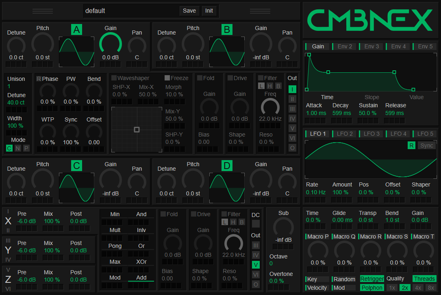Switch to the Gain envelope tab

[318, 46]
